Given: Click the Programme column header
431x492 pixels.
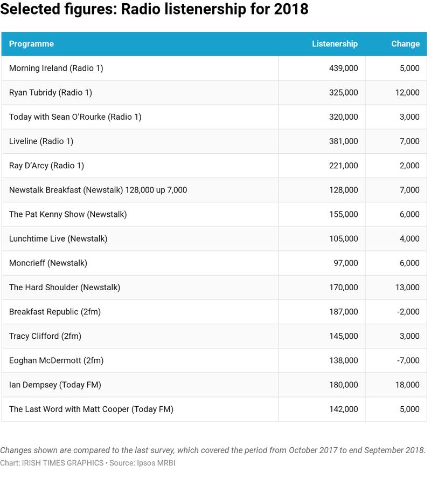Looking at the screenshot, I should pos(31,44).
